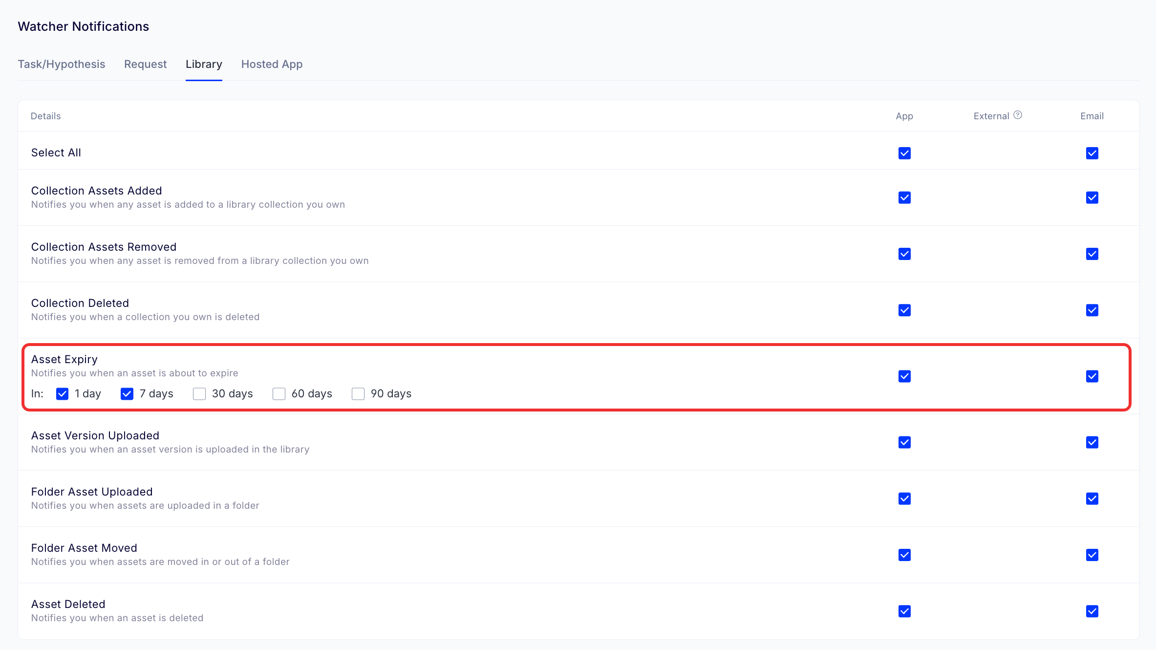Enable the 30 days expiry option

pyautogui.click(x=199, y=394)
